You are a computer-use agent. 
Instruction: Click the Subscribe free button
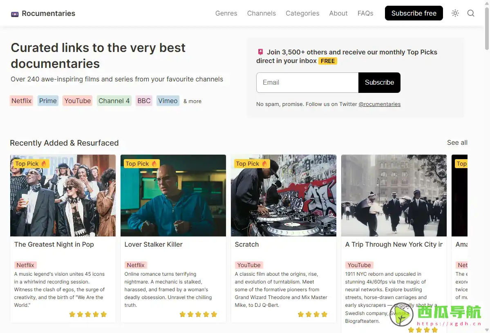(x=414, y=13)
